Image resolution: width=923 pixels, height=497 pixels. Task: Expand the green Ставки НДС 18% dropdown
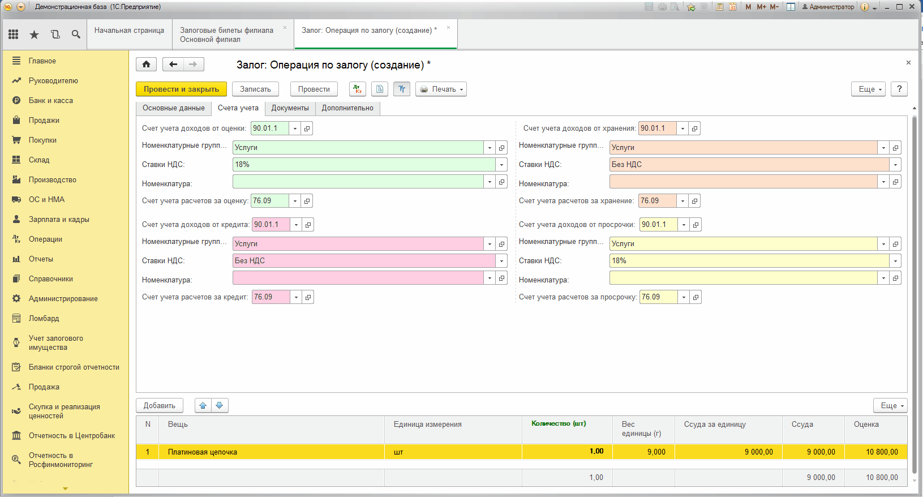click(501, 165)
